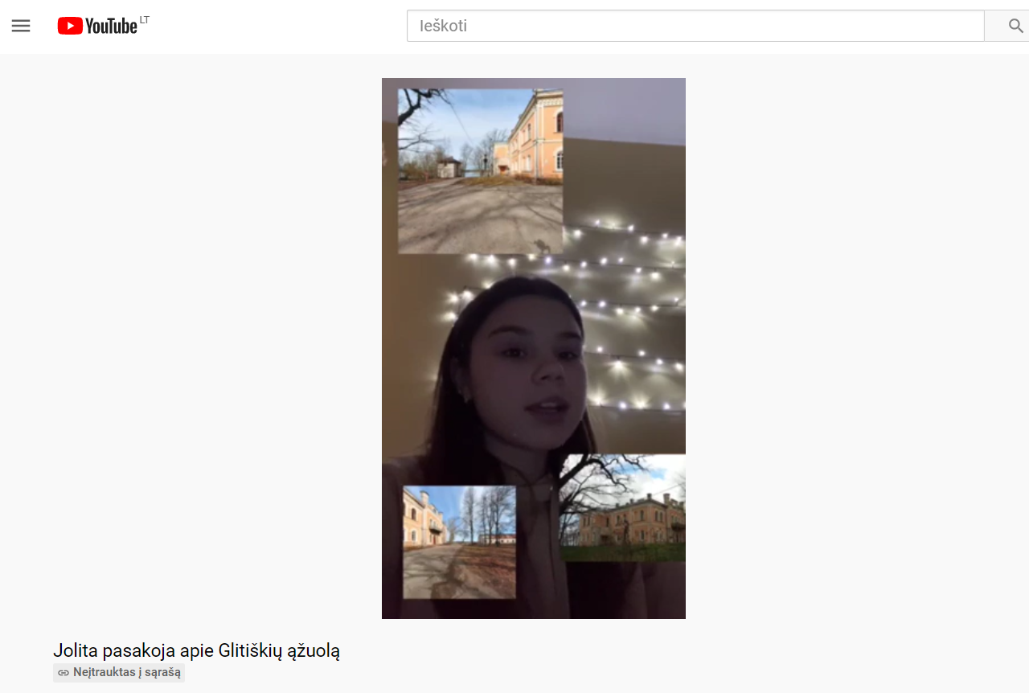
Task: Click the bottom-right manor building photo in video
Action: (622, 508)
